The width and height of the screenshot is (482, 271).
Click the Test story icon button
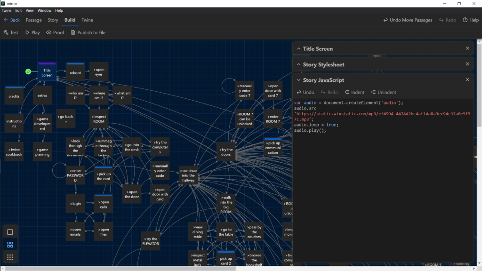click(x=11, y=32)
